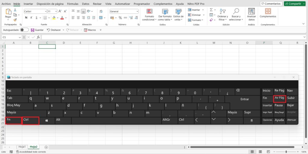Viewport: 308px width, 154px height.
Task: Click the merge and center icon
Action: coord(101,18)
